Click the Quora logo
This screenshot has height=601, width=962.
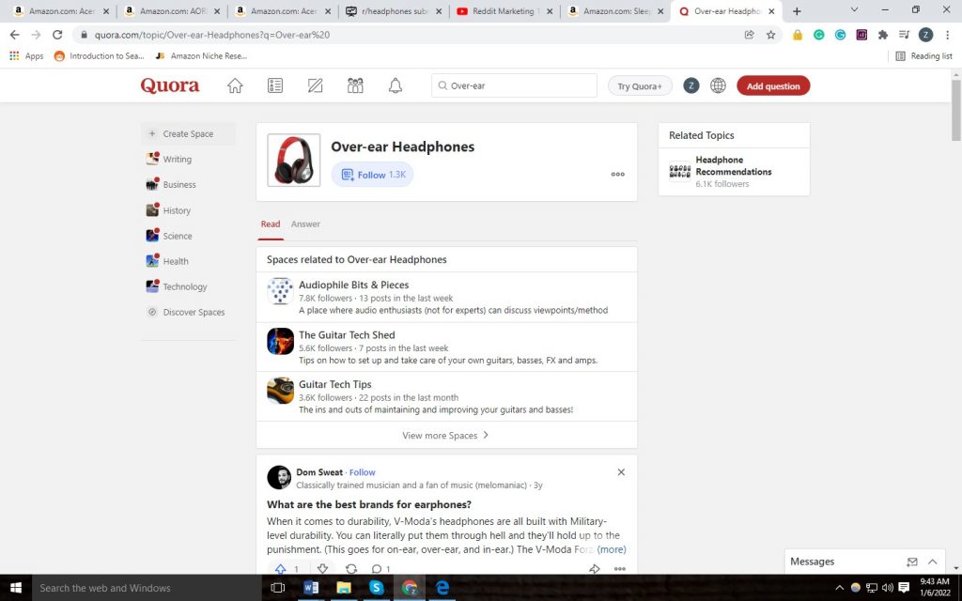170,85
